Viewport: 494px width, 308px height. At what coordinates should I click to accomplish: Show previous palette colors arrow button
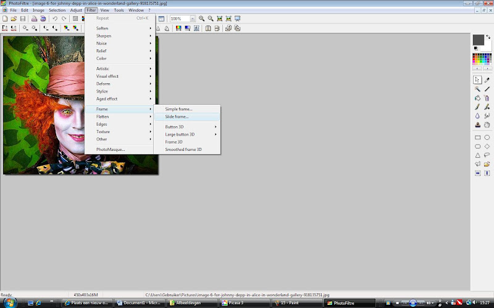(477, 68)
